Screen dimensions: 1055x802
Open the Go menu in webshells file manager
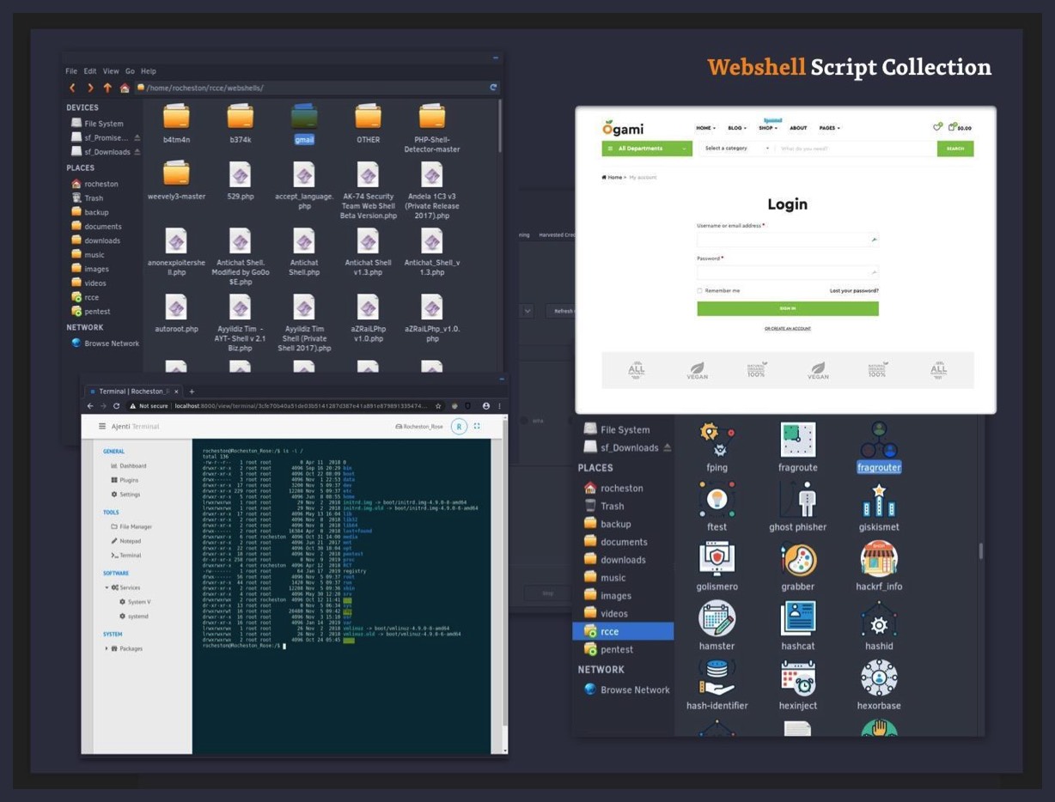(x=131, y=71)
